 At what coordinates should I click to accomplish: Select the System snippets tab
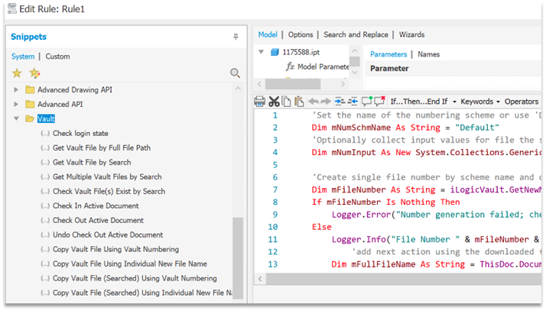point(23,57)
